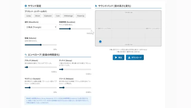Click the Release slider handle

pos(64,87)
